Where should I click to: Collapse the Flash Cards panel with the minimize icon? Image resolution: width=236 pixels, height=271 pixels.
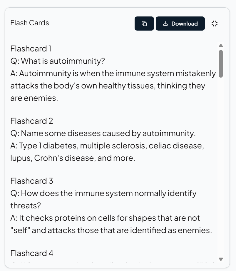[x=215, y=24]
